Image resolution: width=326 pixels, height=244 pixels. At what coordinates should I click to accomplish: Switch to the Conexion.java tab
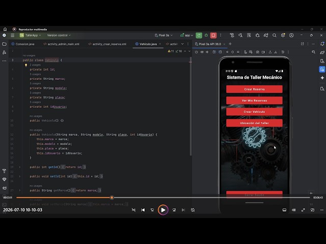[23, 44]
